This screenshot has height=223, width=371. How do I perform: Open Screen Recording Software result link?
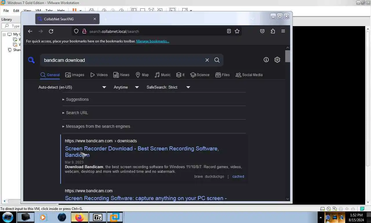(146, 198)
